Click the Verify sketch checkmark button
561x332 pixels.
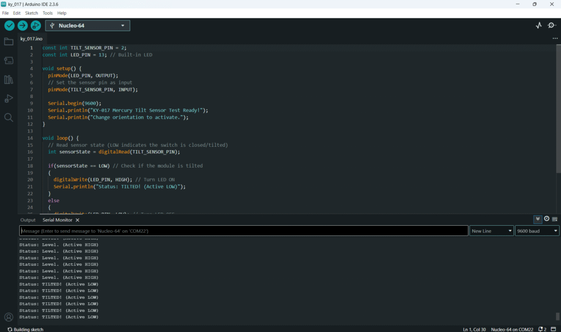(9, 26)
